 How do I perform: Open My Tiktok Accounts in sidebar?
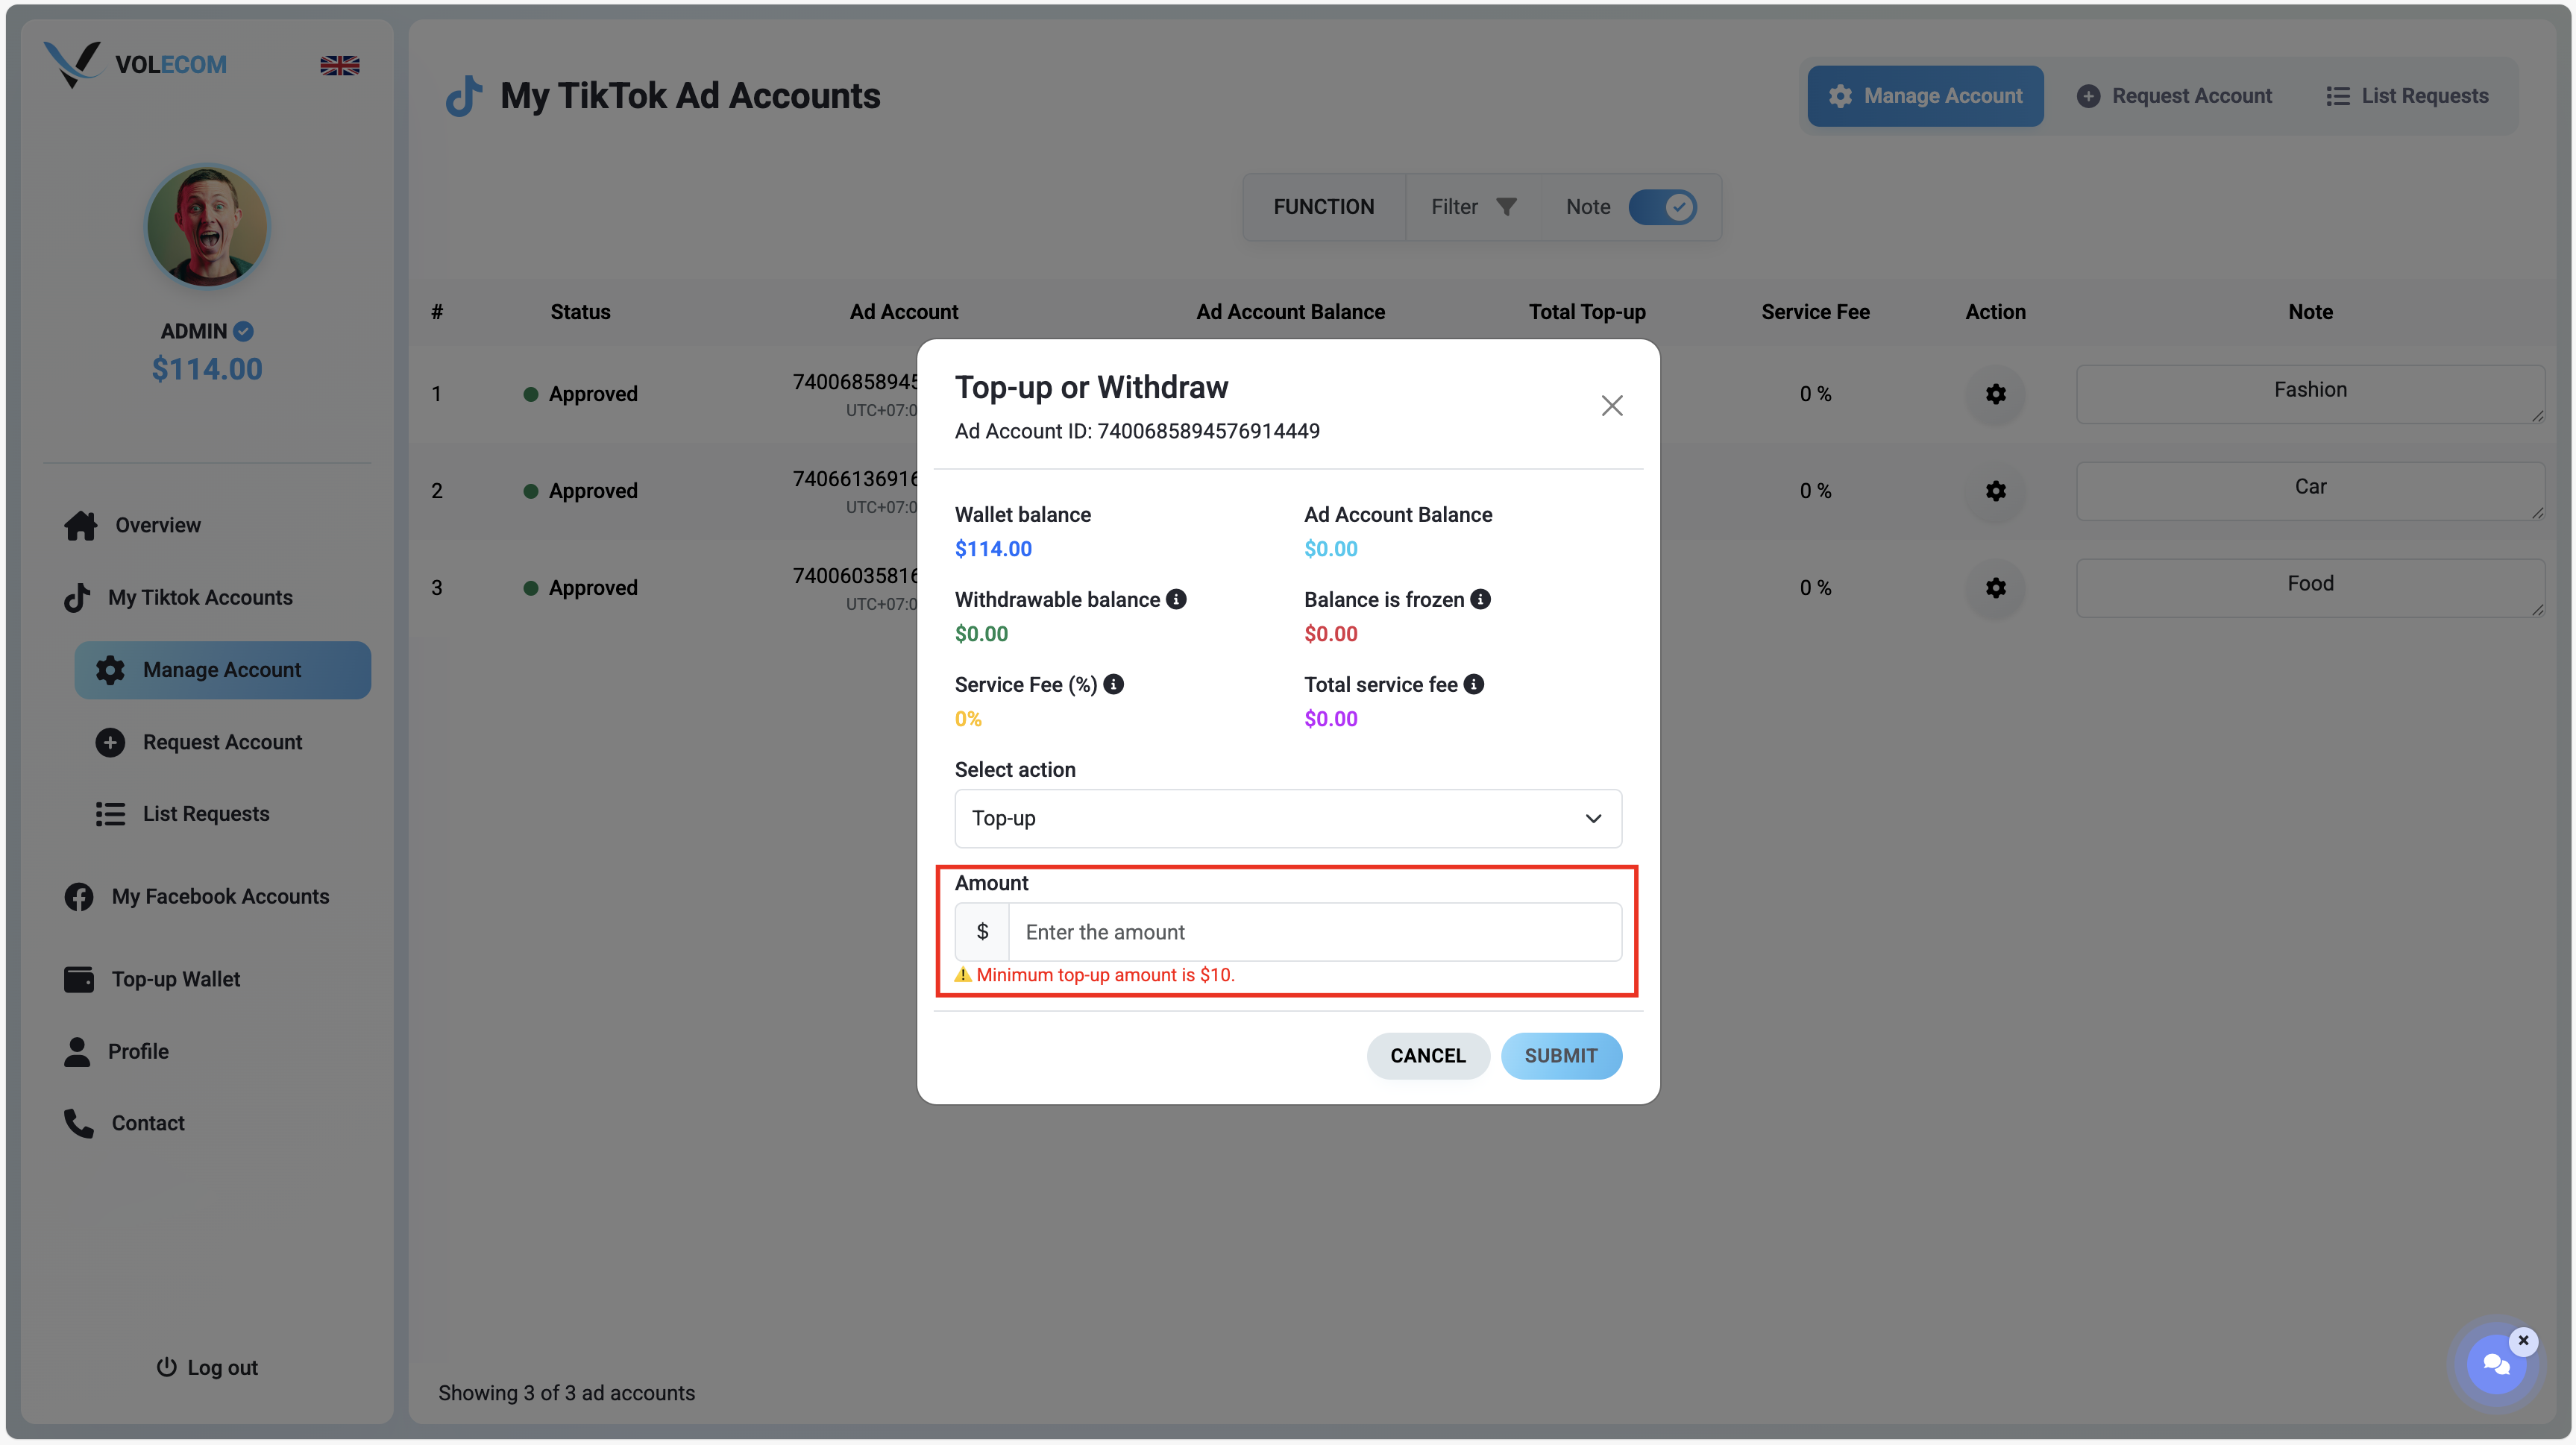[x=200, y=597]
